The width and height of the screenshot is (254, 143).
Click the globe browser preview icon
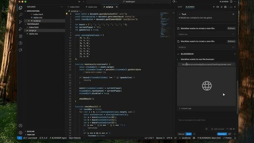pos(207,86)
